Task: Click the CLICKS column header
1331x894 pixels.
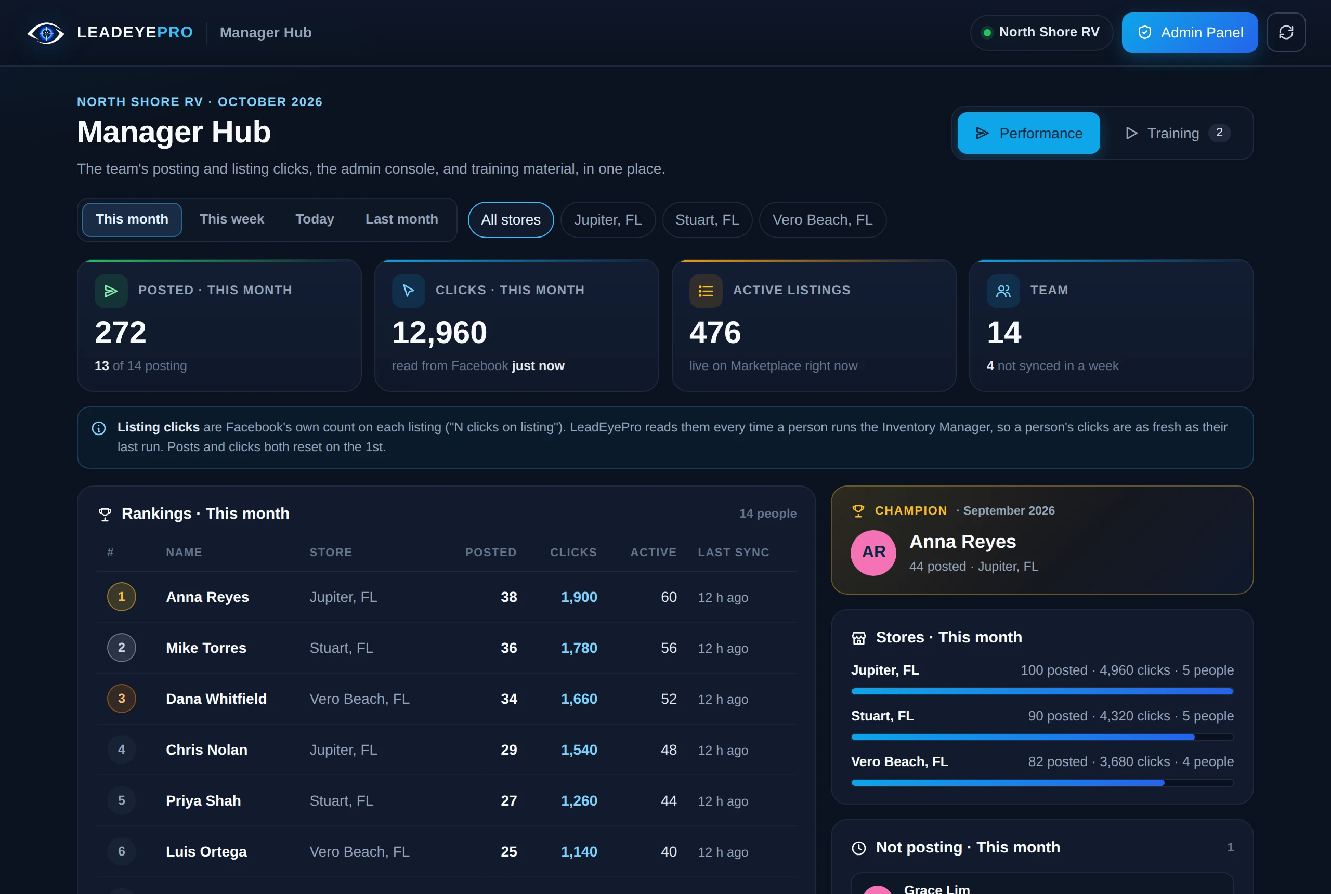Action: point(573,552)
